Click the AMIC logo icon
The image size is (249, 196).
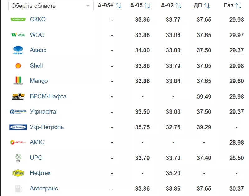(18, 142)
